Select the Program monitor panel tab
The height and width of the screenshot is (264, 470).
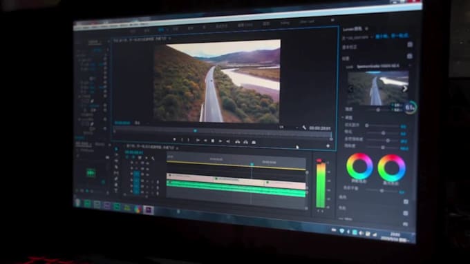pos(140,39)
